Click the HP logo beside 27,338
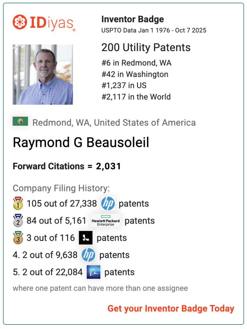Image resolution: width=247 pixels, height=329 pixels. [x=108, y=204]
